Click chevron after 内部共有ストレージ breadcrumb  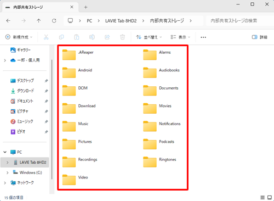(x=191, y=21)
